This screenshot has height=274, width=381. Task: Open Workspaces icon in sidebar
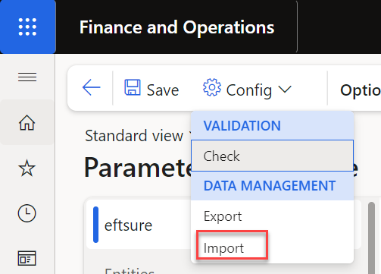pyautogui.click(x=27, y=258)
